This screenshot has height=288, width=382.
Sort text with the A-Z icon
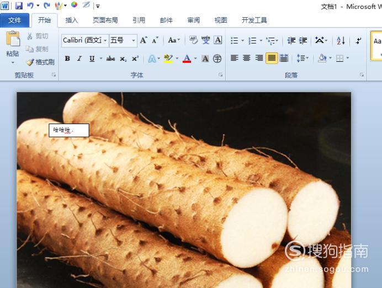pyautogui.click(x=341, y=40)
